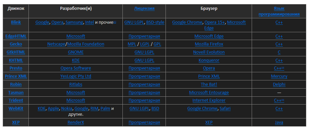309x132 pixels.
Task: Open the Язык программирования header link
Action: [279, 12]
